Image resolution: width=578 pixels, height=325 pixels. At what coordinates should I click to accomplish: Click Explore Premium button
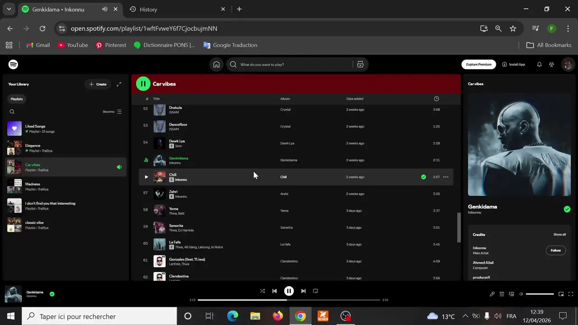[479, 65]
